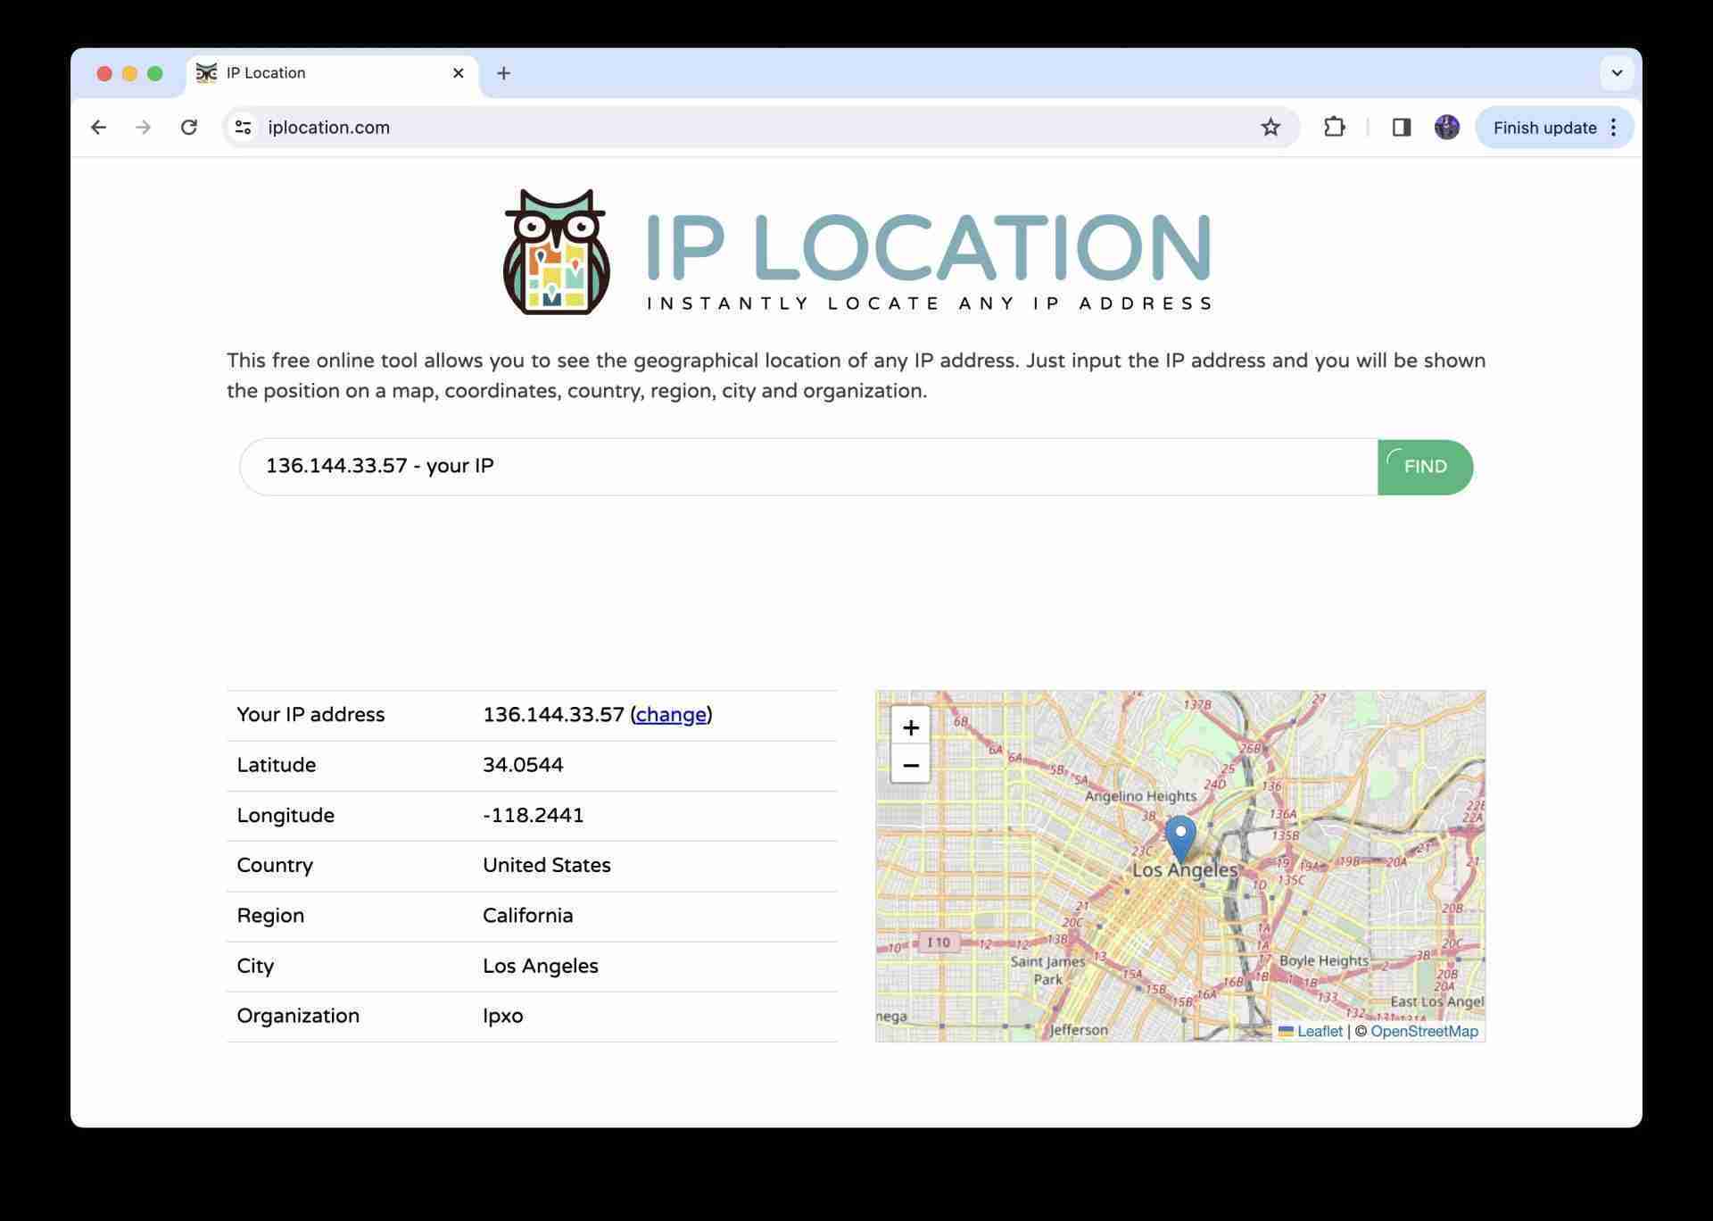
Task: Expand the tab search dropdown
Action: (1617, 73)
